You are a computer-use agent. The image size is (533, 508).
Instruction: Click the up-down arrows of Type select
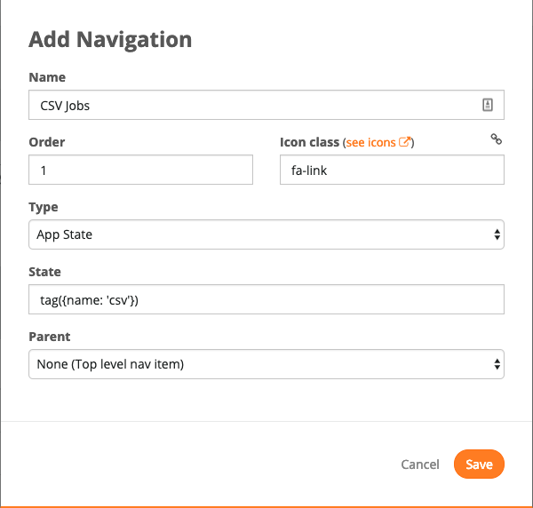point(497,234)
